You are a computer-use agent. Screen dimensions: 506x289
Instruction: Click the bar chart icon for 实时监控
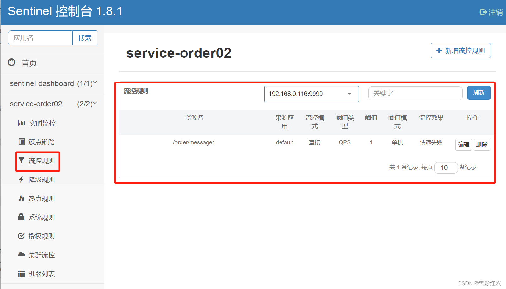click(x=21, y=123)
